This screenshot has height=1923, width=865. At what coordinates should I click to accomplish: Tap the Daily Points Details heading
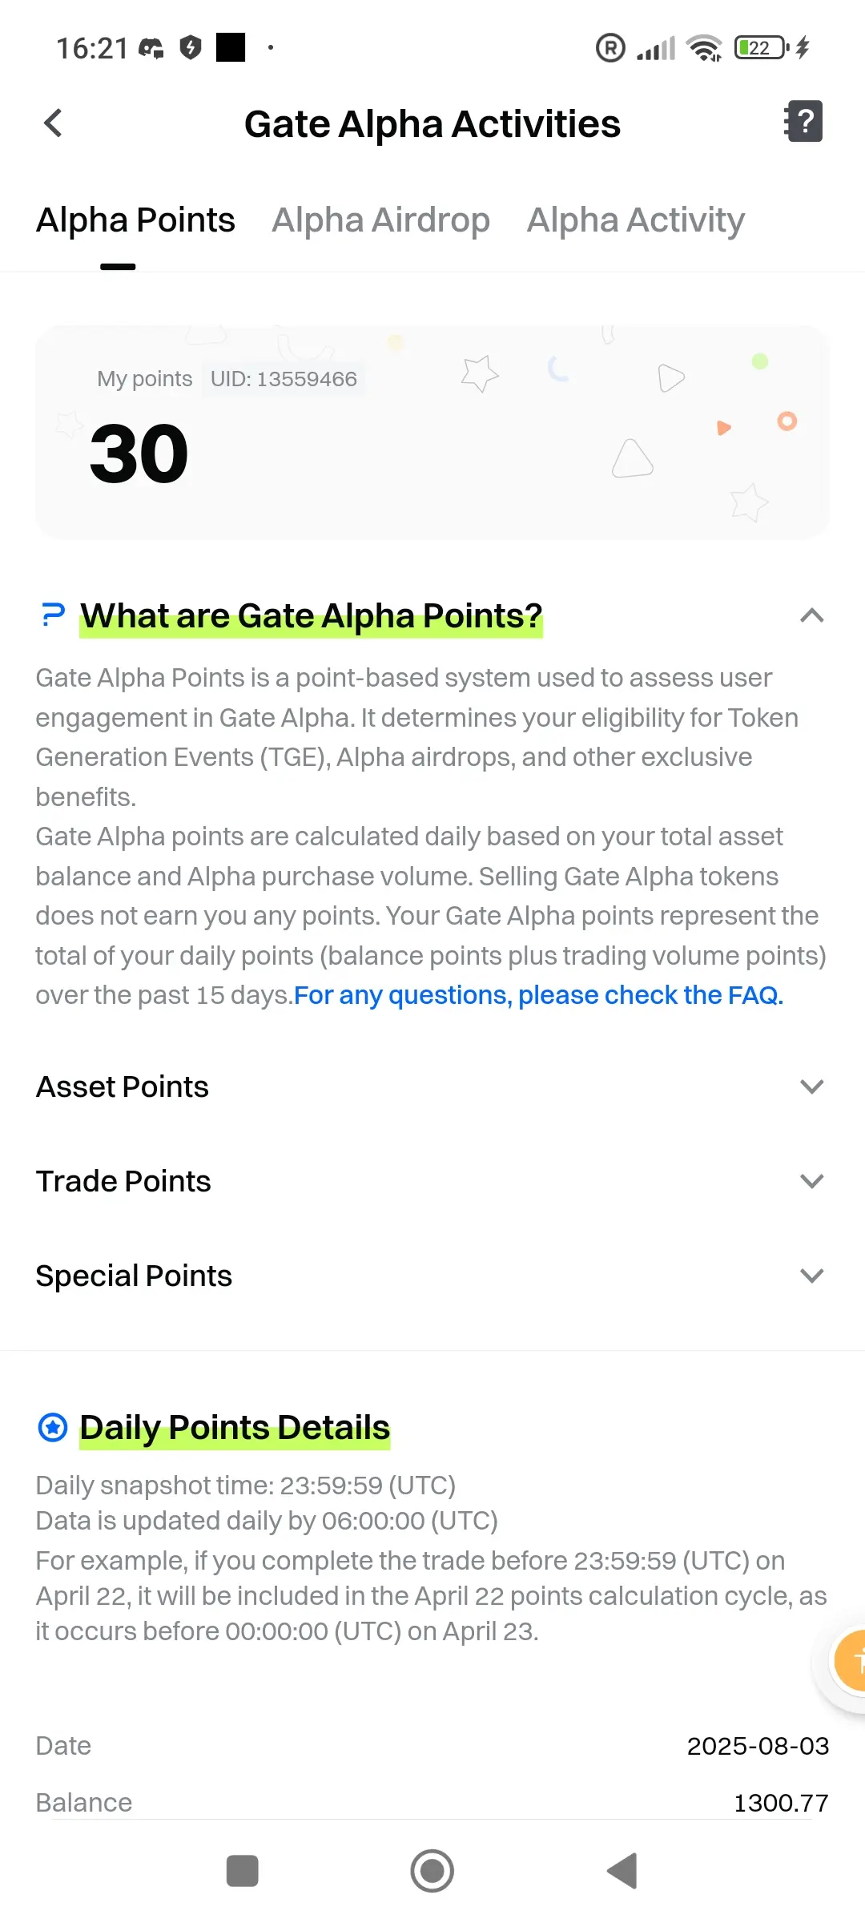(235, 1428)
